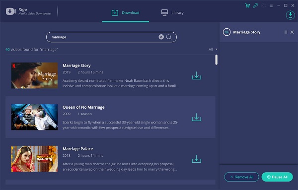Minimize the Kigo window
298x190 pixels.
point(279,5)
